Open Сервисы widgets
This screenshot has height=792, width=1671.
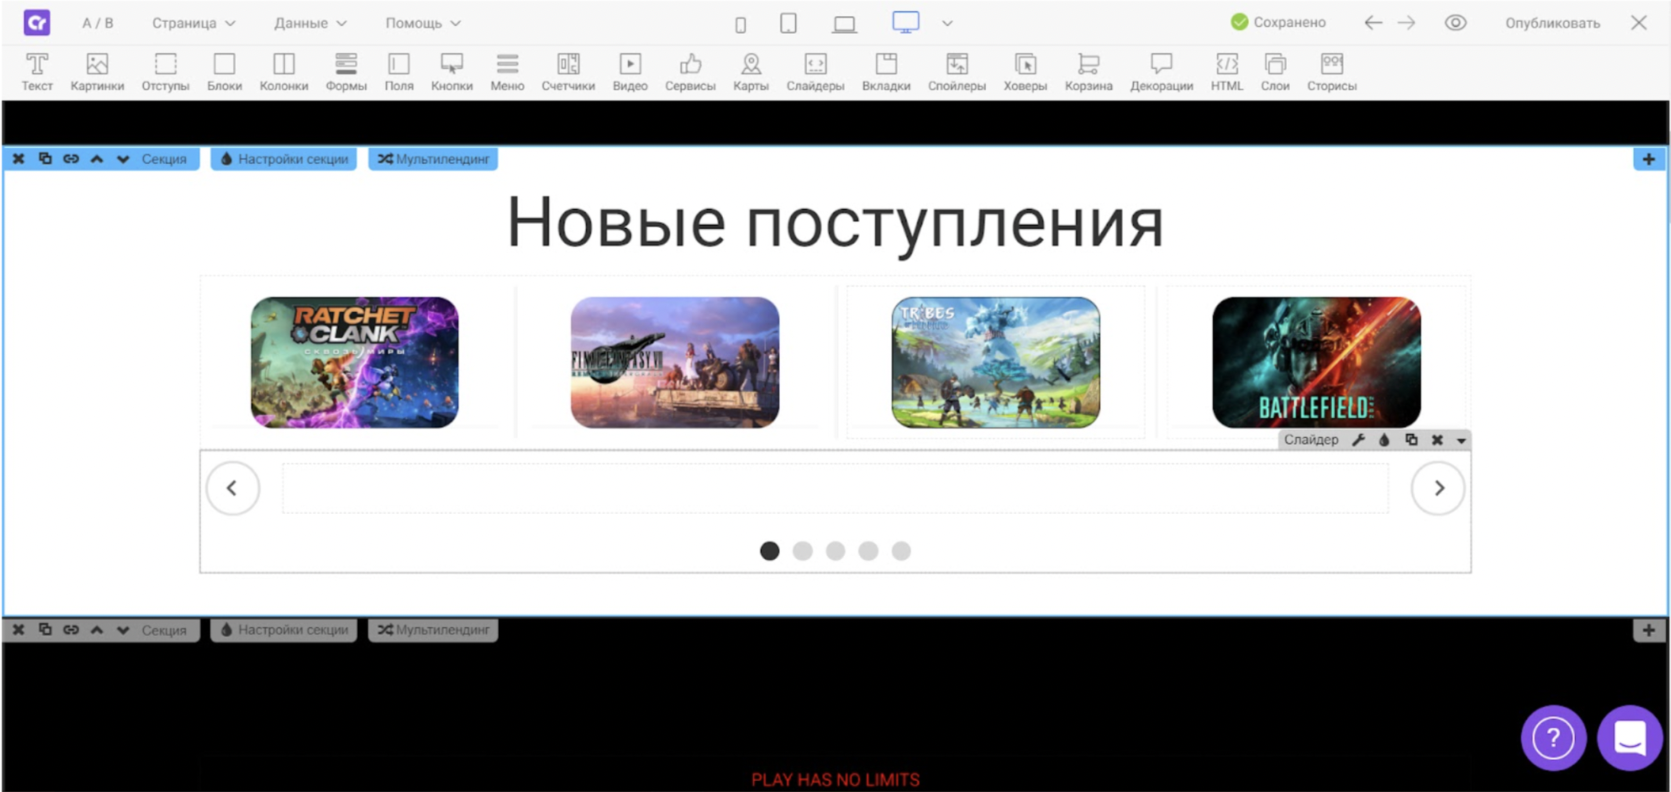pos(690,72)
